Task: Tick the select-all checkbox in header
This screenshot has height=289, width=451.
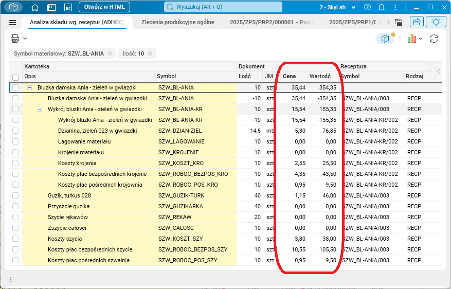Action: 15,77
